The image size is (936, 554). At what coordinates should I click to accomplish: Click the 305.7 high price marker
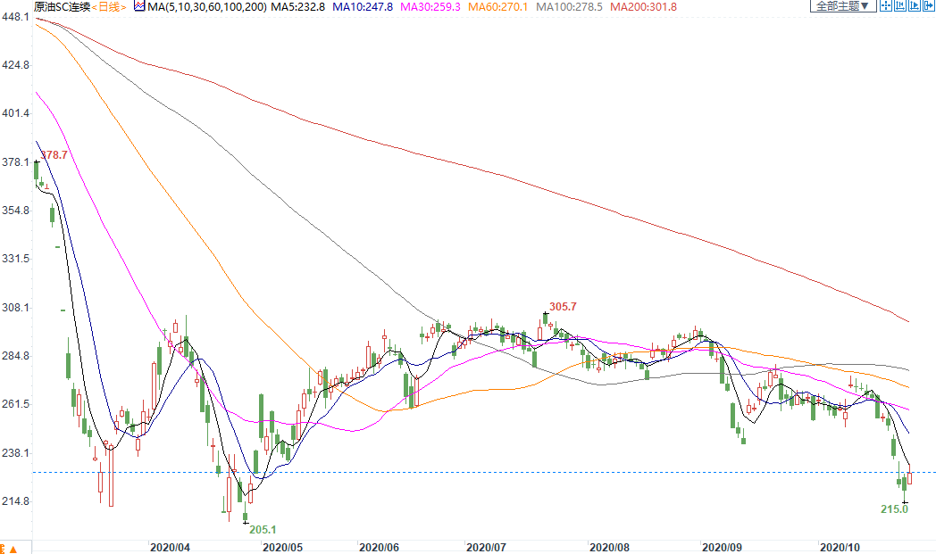(x=563, y=307)
